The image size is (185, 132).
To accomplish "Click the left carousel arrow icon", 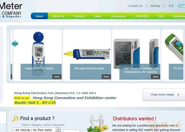I will [15, 43].
